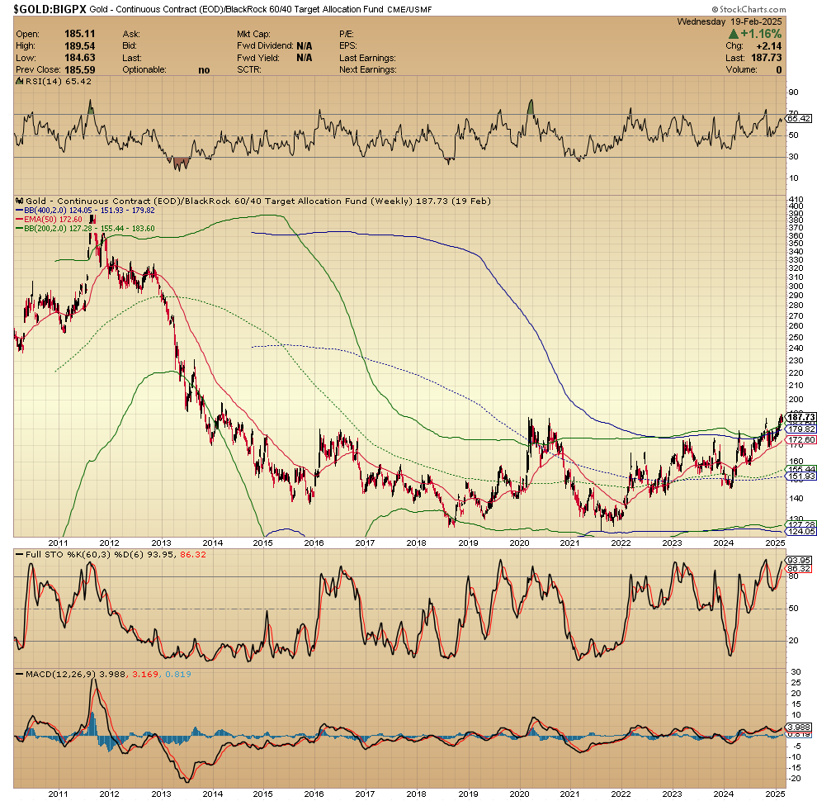Click the red 172.60 price axis tag
The image size is (817, 801).
coord(800,440)
